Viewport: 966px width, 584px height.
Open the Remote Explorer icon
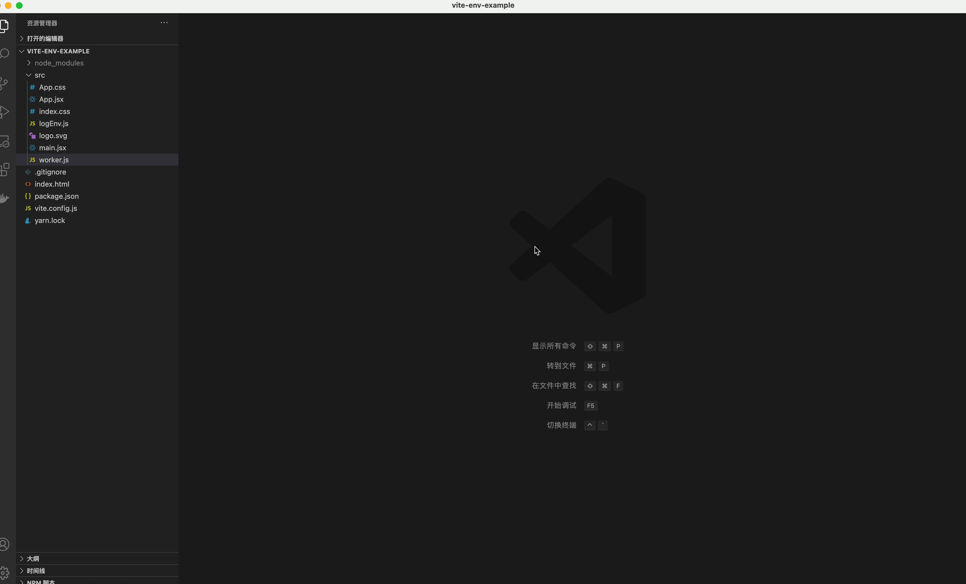click(x=4, y=141)
